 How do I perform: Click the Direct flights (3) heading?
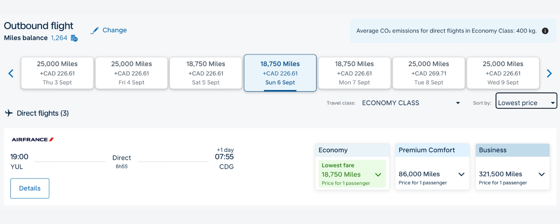coord(43,113)
